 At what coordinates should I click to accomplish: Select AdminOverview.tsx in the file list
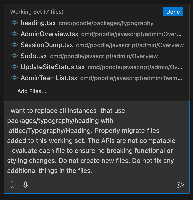[x=50, y=34]
